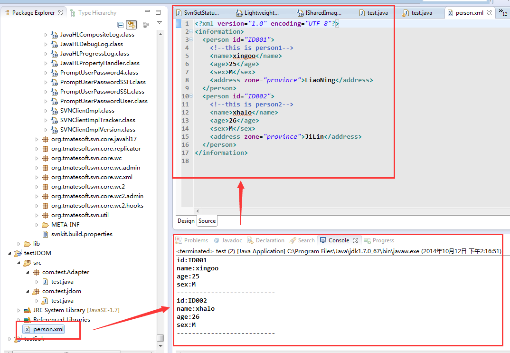Screen dimensions: 510x353
Task: Collapse the person ID001 fold marker
Action: point(191,39)
